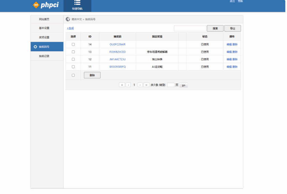The image size is (287, 194).
Task: Click the 导出 export button
Action: (232, 28)
